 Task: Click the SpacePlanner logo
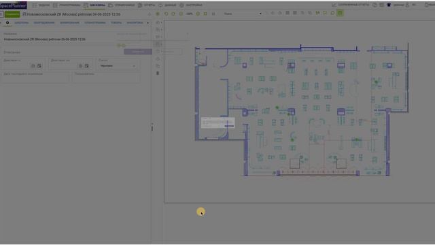pyautogui.click(x=14, y=5)
